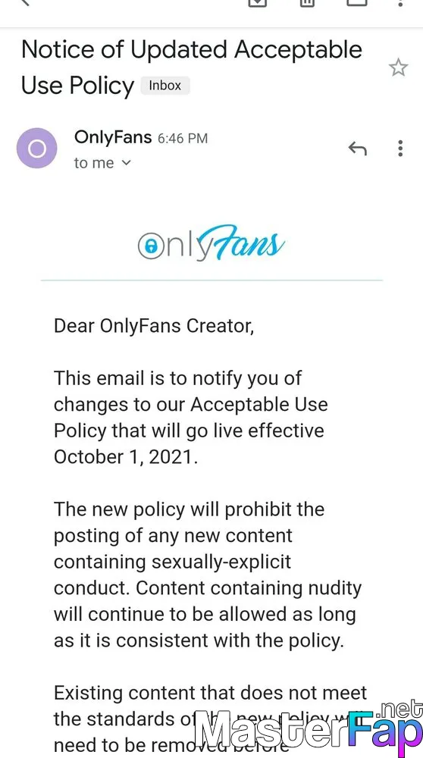This screenshot has width=423, height=758.
Task: Tap the purple OnlyFans sender avatar
Action: point(36,148)
